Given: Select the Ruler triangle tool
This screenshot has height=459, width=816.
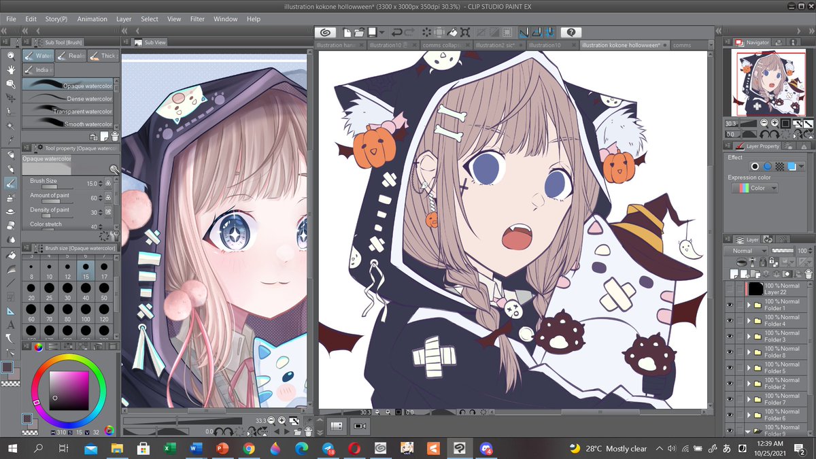Looking at the screenshot, I should 11,311.
